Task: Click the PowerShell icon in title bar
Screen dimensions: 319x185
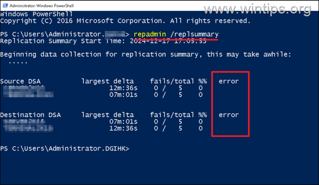Action: pos(5,6)
